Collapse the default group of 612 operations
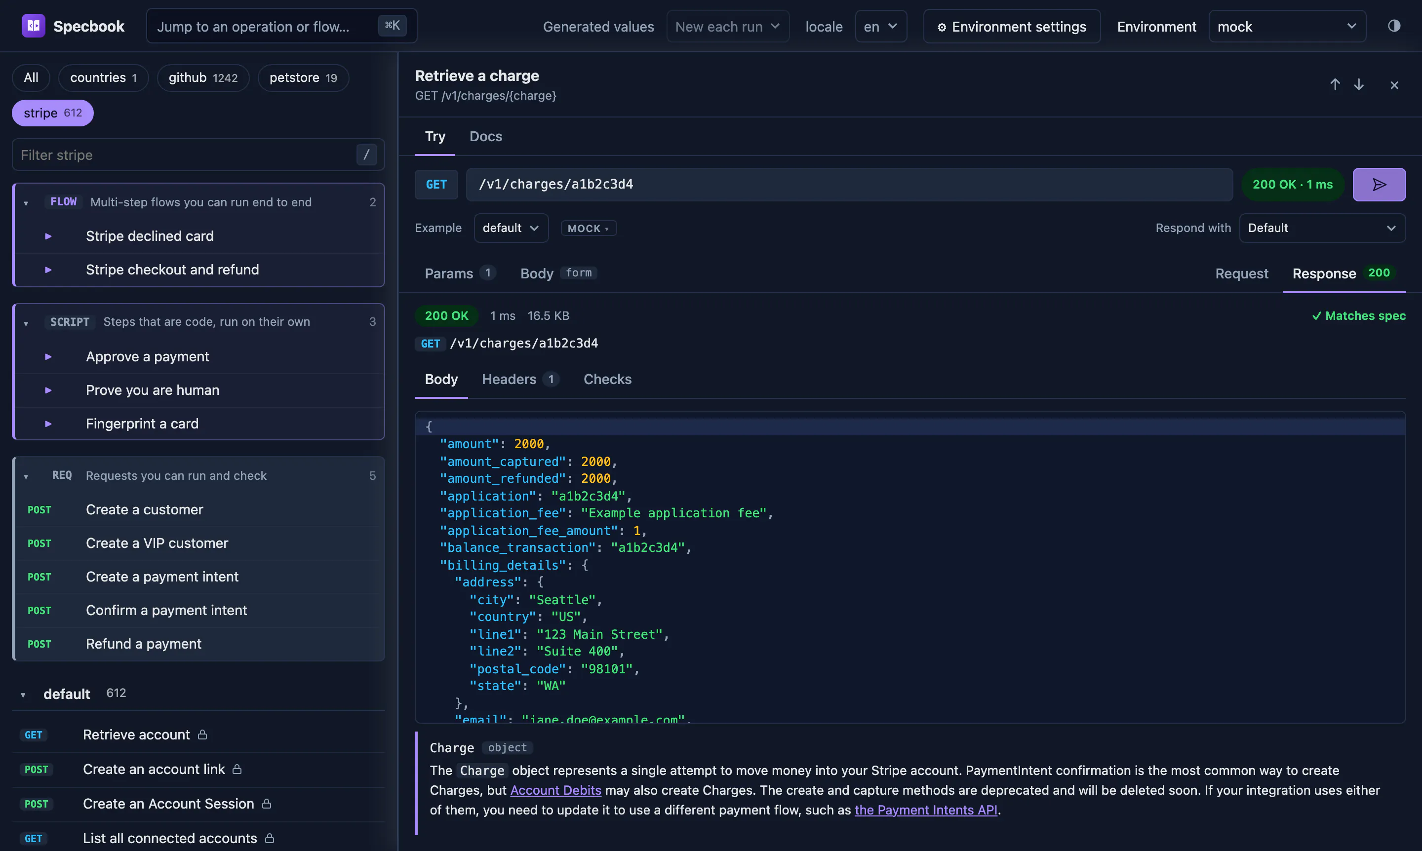1422x851 pixels. click(x=23, y=695)
